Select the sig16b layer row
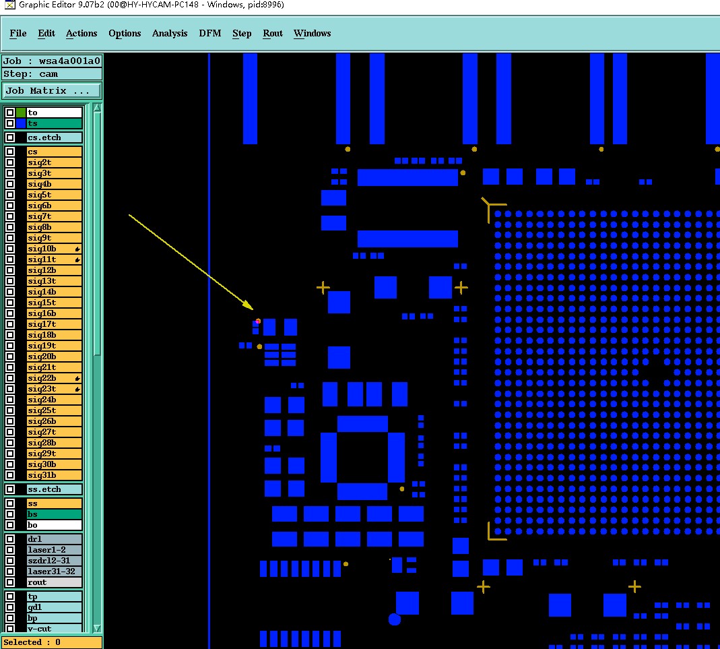This screenshot has height=649, width=720. tap(54, 313)
